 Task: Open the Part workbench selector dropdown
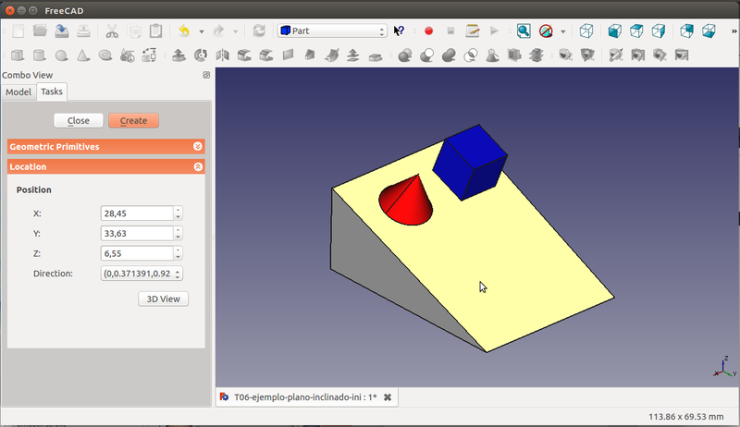(x=332, y=30)
